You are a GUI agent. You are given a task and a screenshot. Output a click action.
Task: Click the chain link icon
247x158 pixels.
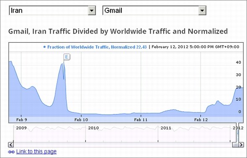pyautogui.click(x=11, y=152)
